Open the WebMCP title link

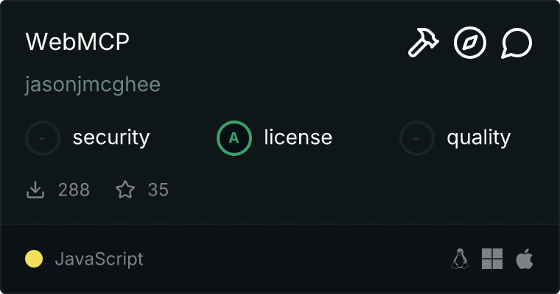(x=77, y=43)
